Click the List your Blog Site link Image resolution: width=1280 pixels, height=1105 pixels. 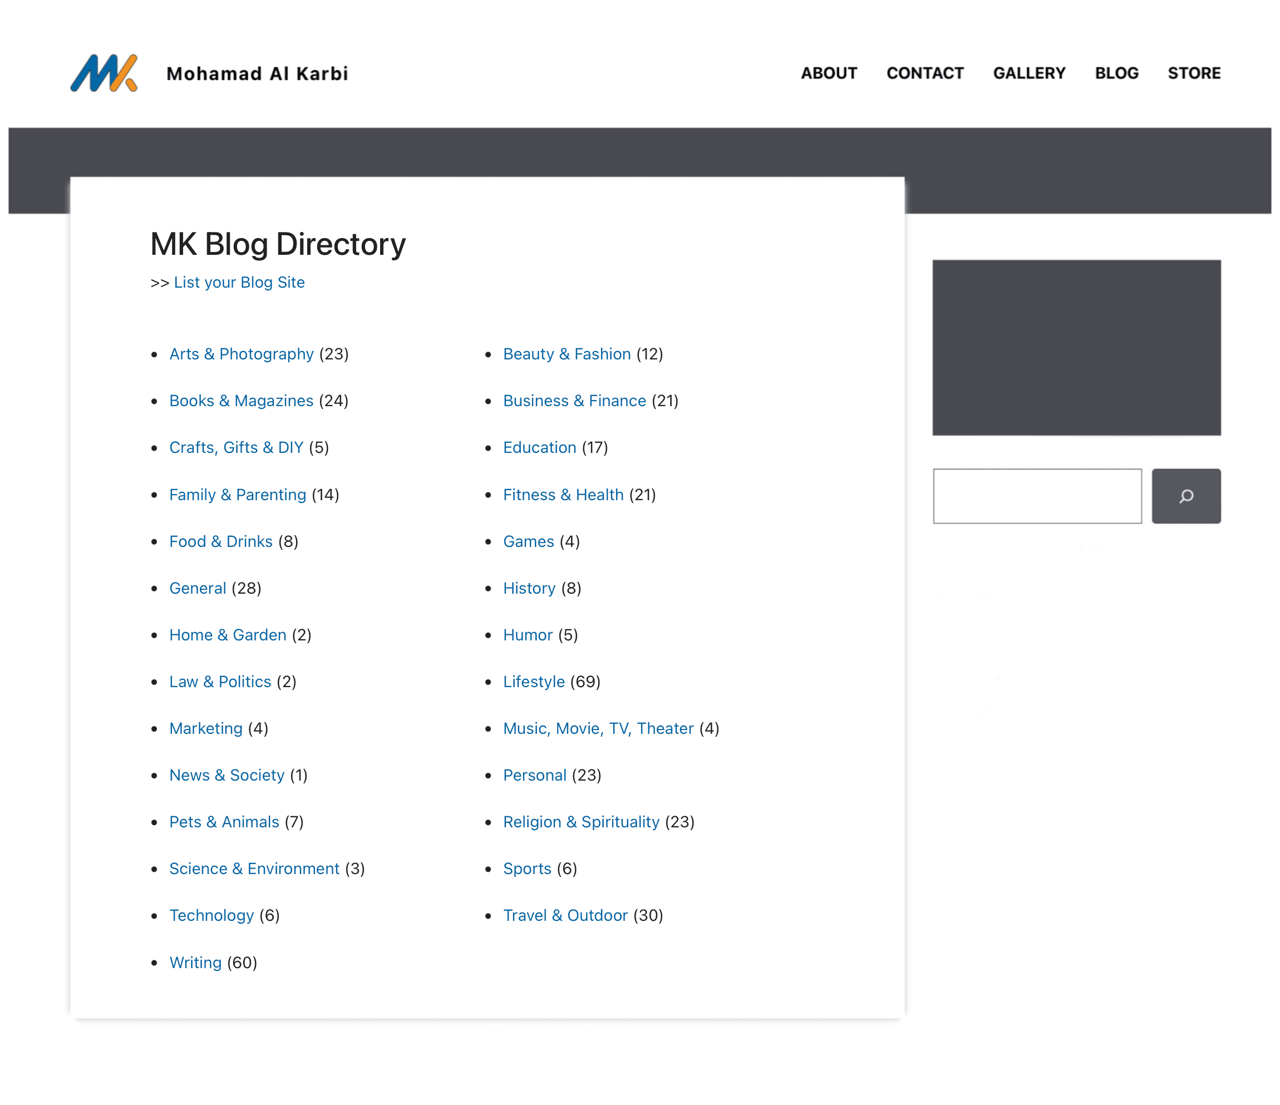(x=239, y=282)
